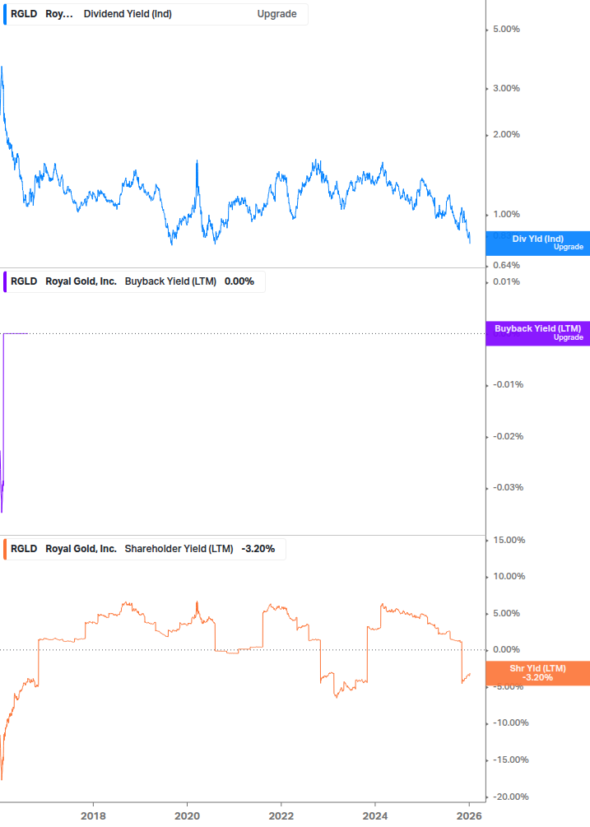
Task: Click the Upgrade badge on the purple axis flag
Action: click(568, 338)
